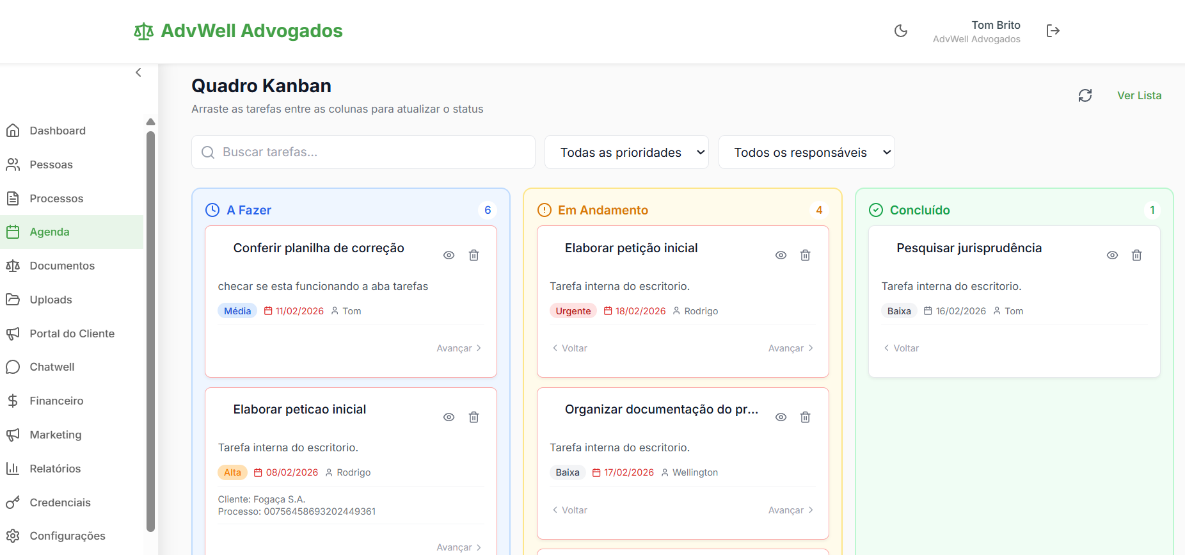Open the Todos os responsáveis dropdown
1185x555 pixels.
[x=806, y=152]
